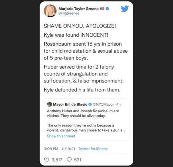Click de Blasio's verified checkmark badge
173x167 pixels.
(x=90, y=104)
